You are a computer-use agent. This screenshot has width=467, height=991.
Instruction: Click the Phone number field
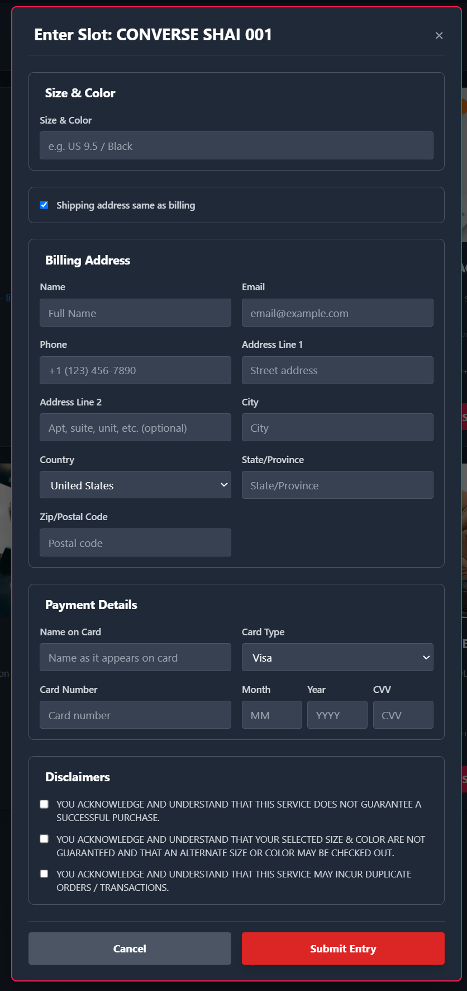pos(135,370)
